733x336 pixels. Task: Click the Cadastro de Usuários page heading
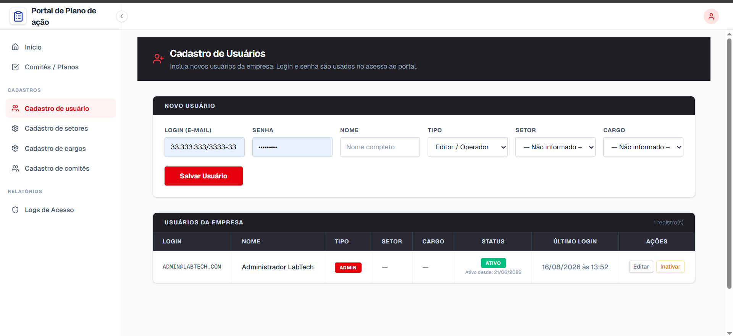coord(218,53)
